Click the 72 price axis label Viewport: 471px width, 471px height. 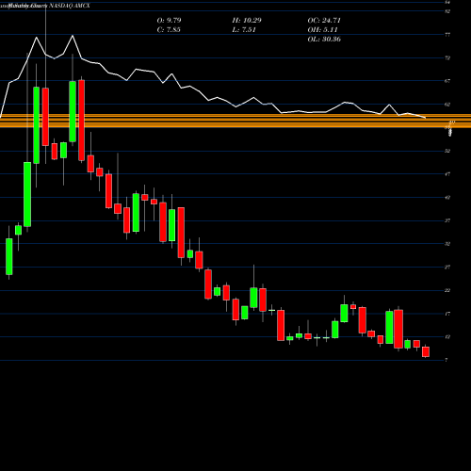coord(447,58)
